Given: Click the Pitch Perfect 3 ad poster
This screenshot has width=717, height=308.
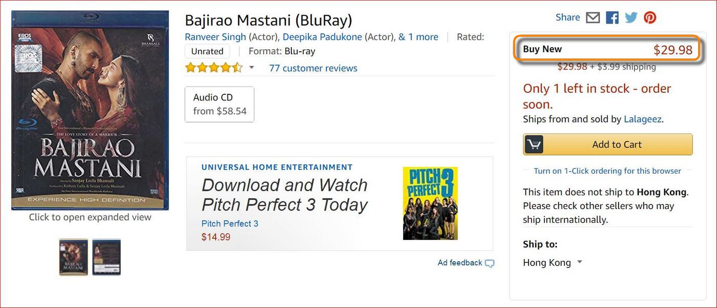Looking at the screenshot, I should coord(430,203).
